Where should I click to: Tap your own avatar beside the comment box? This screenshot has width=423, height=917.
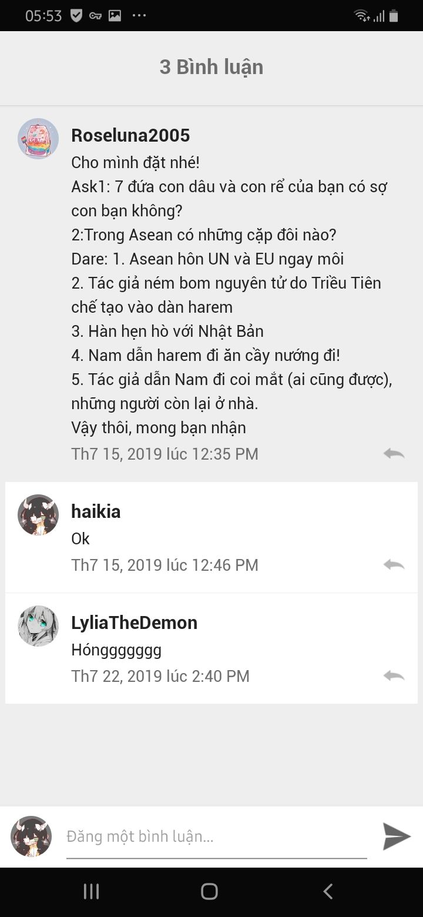pos(31,836)
